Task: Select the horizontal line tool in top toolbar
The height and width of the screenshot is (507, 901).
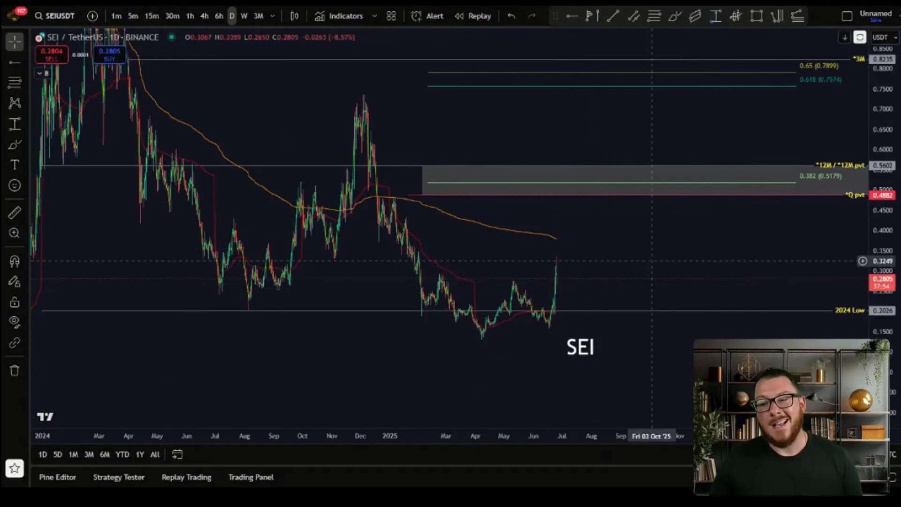Action: coord(572,16)
